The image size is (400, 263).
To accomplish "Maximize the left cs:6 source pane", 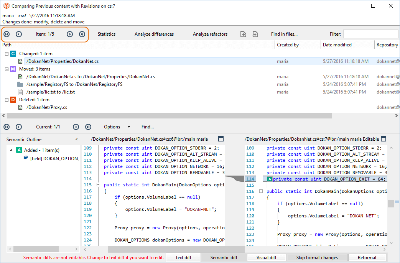I will (221, 139).
